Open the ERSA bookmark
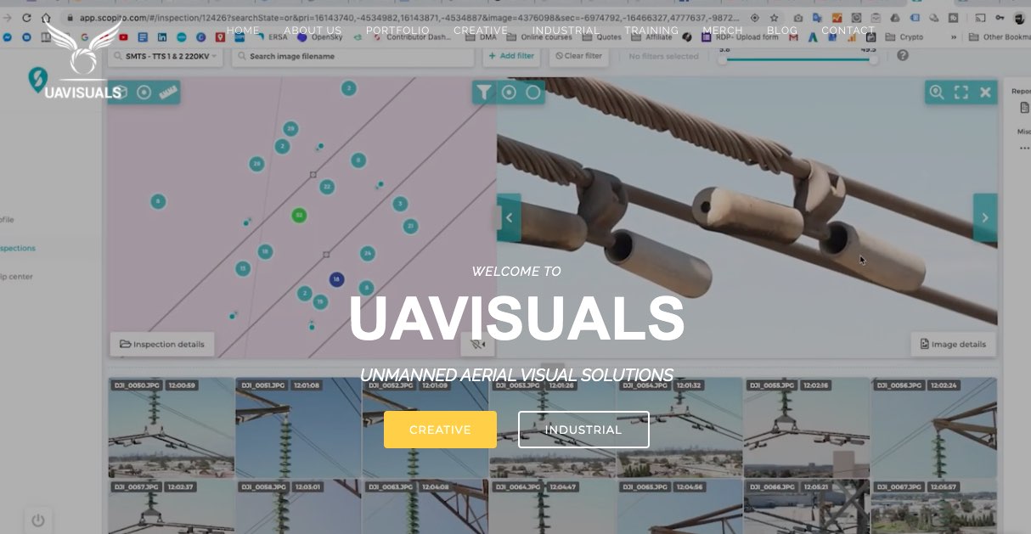This screenshot has width=1031, height=534. point(270,37)
